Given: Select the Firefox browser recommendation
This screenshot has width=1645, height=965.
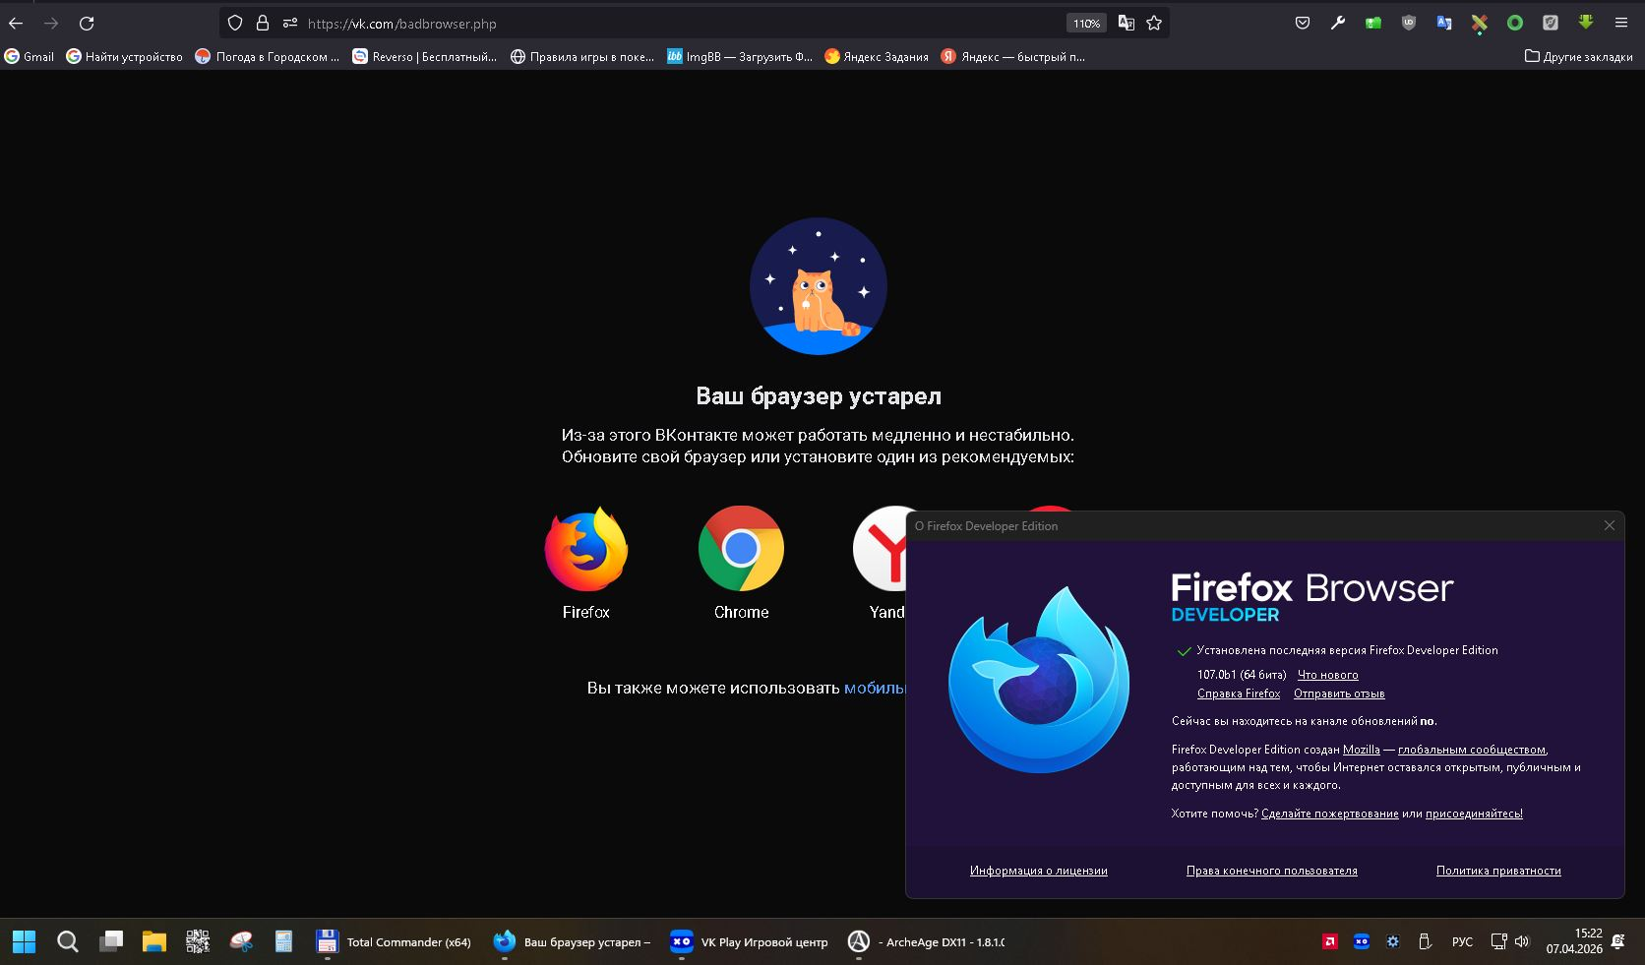Looking at the screenshot, I should [x=586, y=564].
